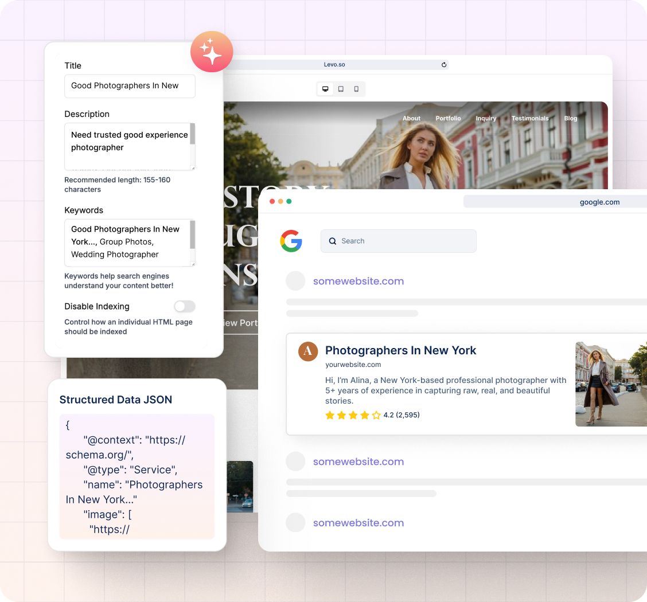The image size is (647, 602).
Task: Switch to tablet preview device icon
Action: (341, 89)
